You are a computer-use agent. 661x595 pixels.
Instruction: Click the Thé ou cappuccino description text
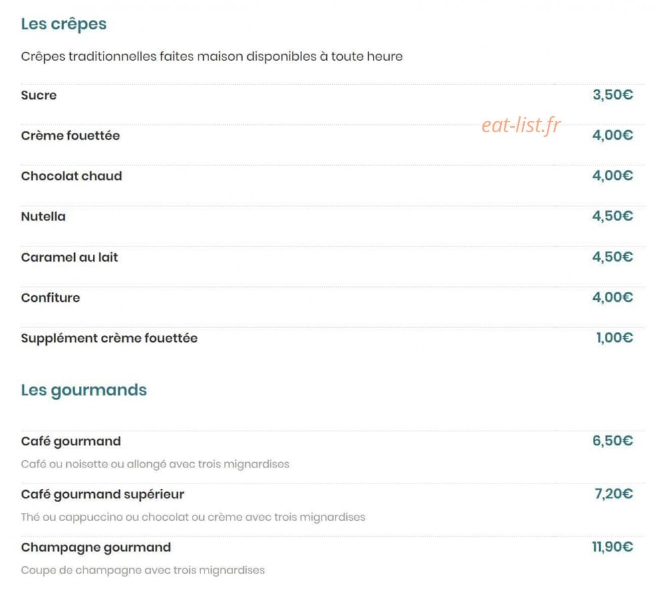point(193,517)
